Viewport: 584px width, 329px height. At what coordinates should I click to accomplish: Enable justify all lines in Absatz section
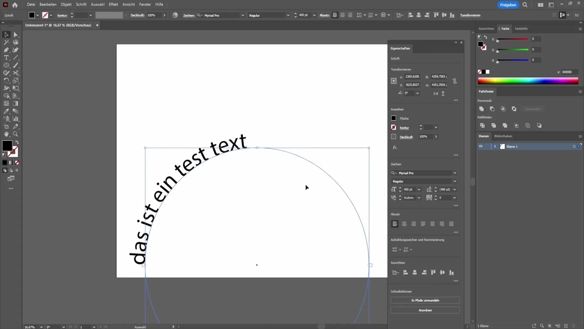pyautogui.click(x=451, y=224)
